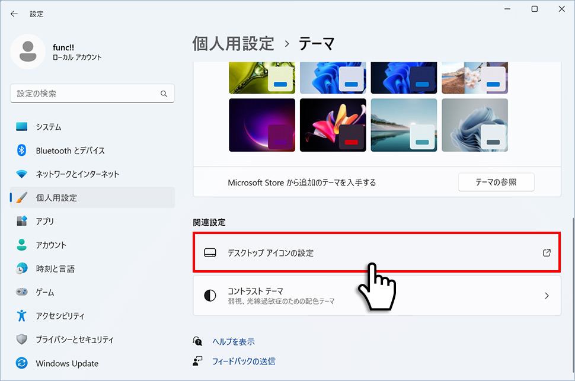Click the help icon beside ヘルプを表示
This screenshot has height=381, width=575.
197,341
